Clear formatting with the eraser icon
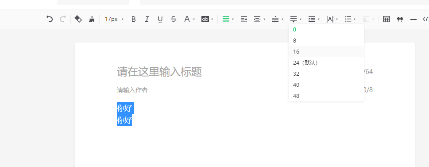This screenshot has width=429, height=167. coord(78,19)
